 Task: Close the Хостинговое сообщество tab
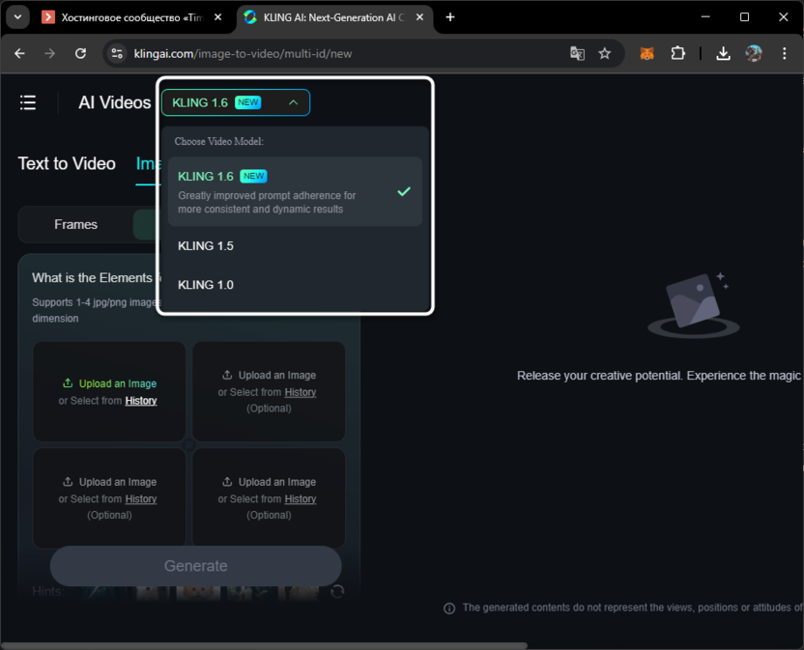pos(218,17)
